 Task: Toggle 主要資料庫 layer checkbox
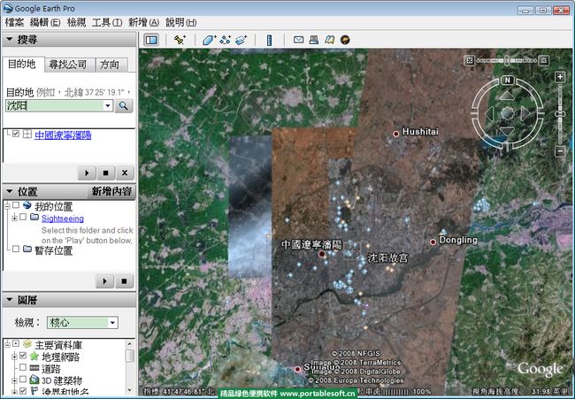[16, 344]
